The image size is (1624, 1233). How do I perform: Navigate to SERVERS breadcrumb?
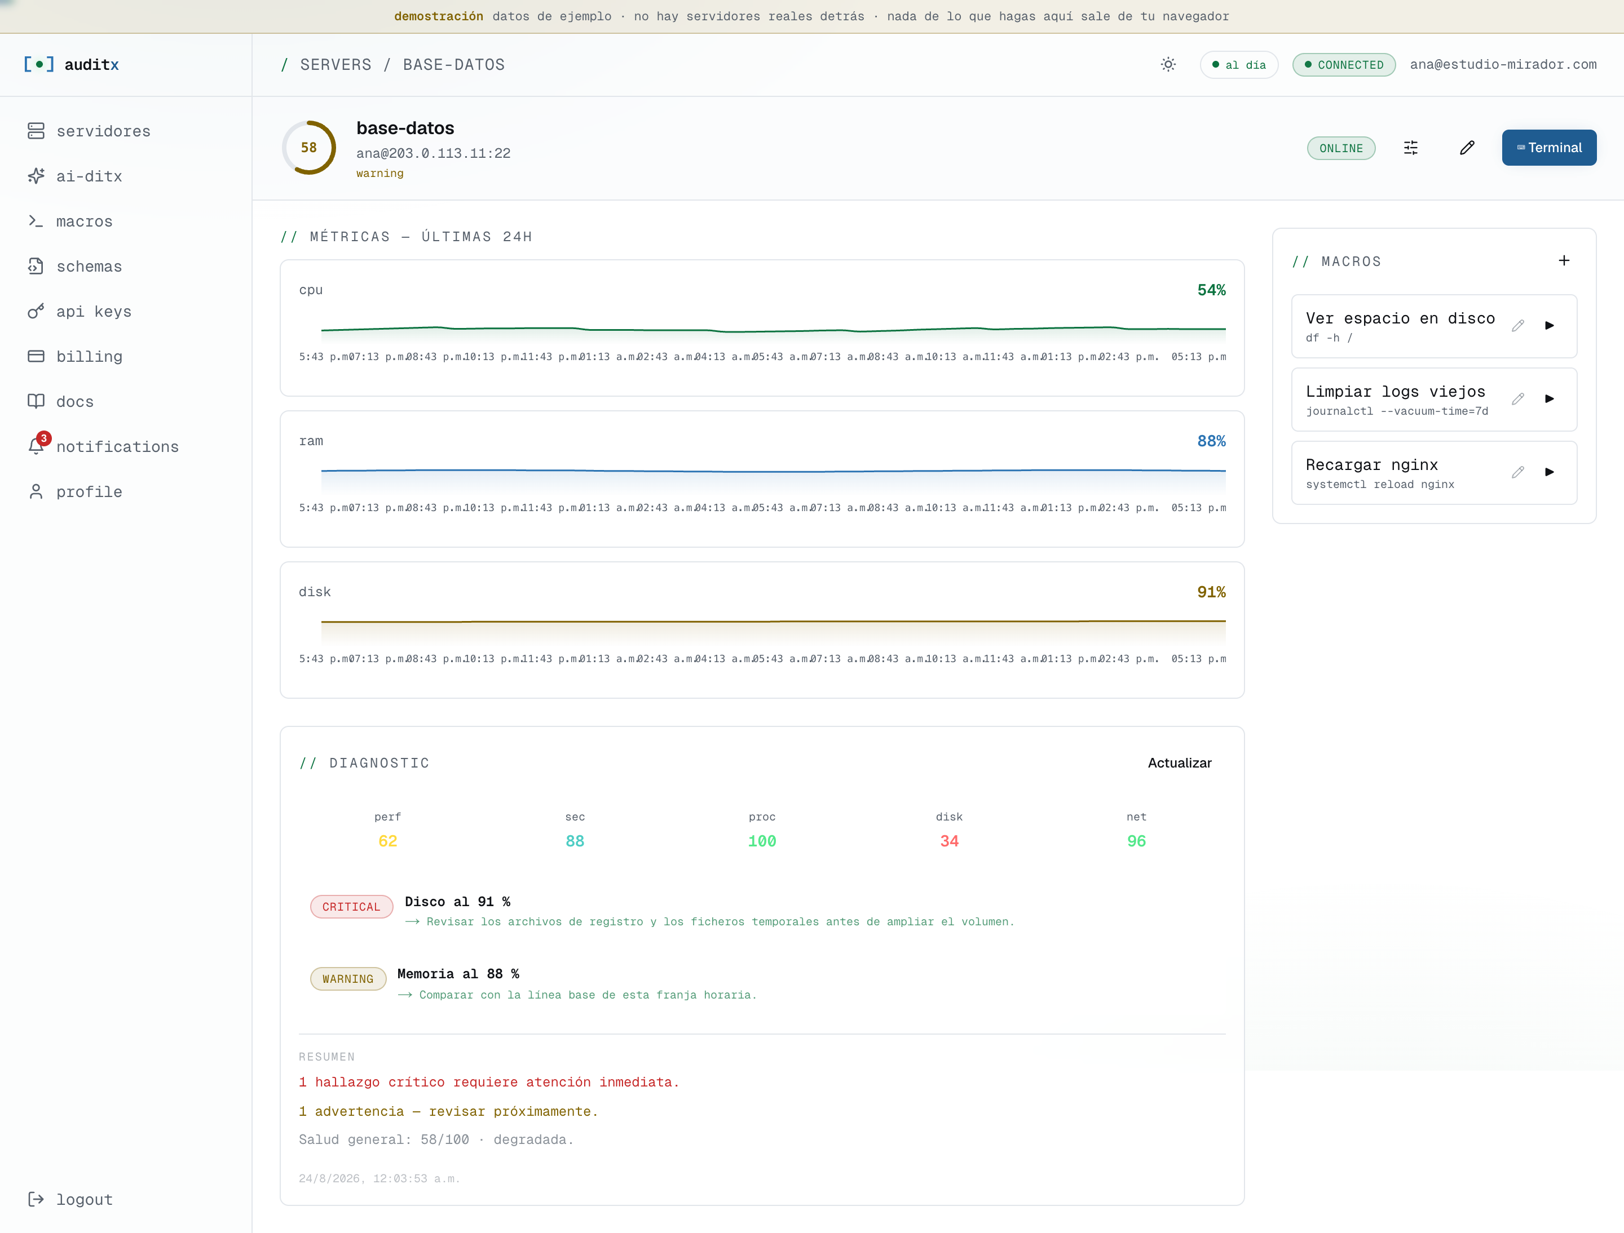(336, 65)
